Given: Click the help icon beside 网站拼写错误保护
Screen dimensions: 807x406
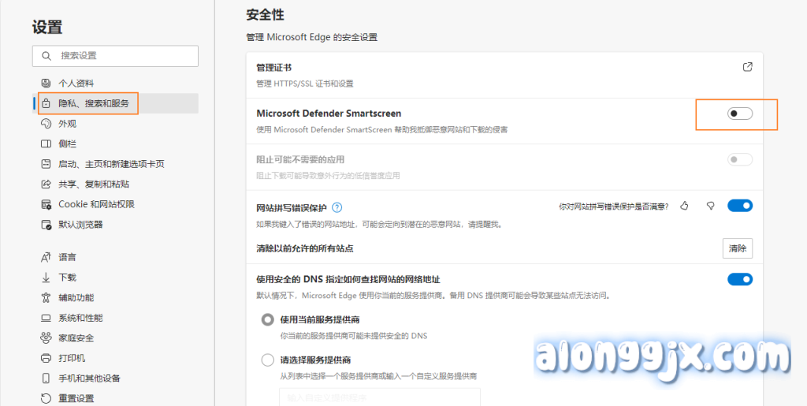Looking at the screenshot, I should pos(337,207).
